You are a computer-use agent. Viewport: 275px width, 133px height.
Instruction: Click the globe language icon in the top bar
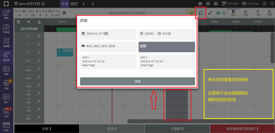[265, 4]
